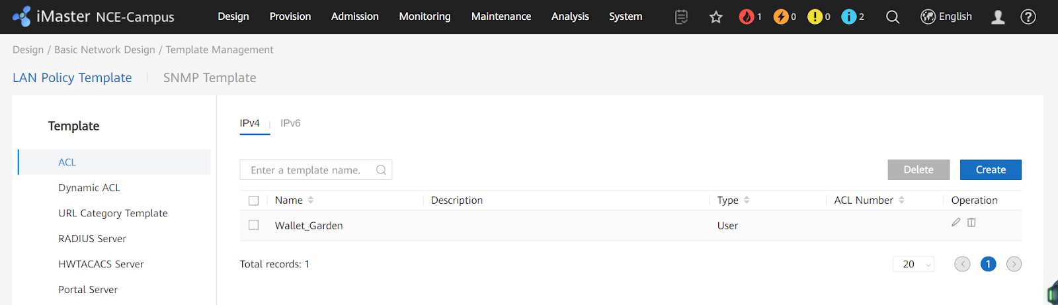Open critical alarms flame icon
The height and width of the screenshot is (305, 1058).
click(747, 17)
